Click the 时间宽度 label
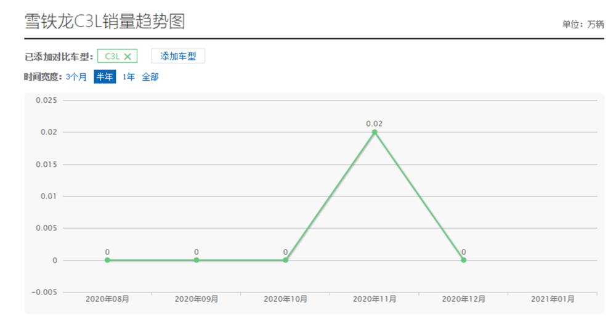 point(43,76)
